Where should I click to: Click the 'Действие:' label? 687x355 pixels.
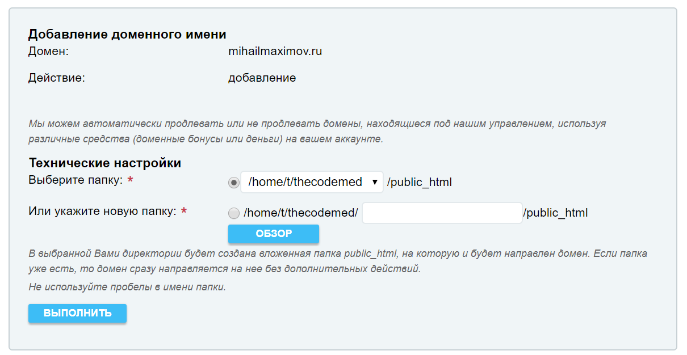(56, 78)
